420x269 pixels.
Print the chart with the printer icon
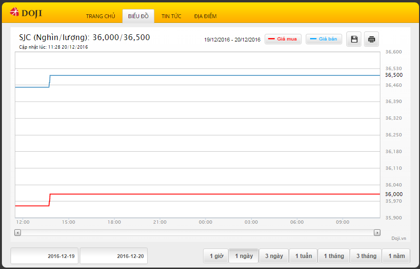371,39
